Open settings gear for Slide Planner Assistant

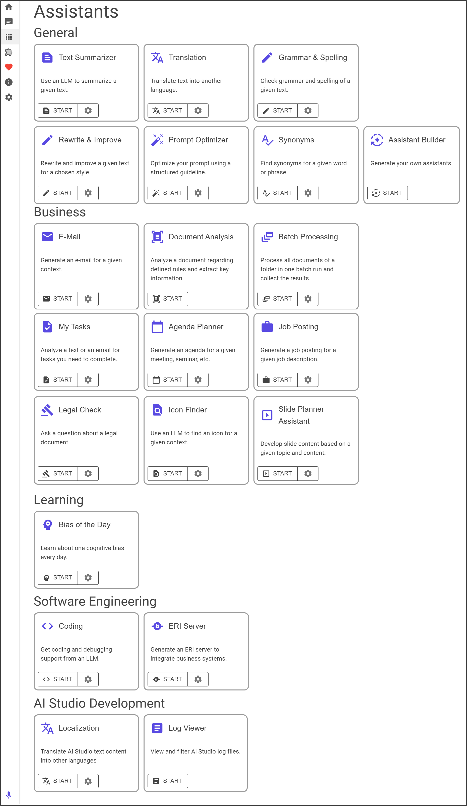pos(308,473)
